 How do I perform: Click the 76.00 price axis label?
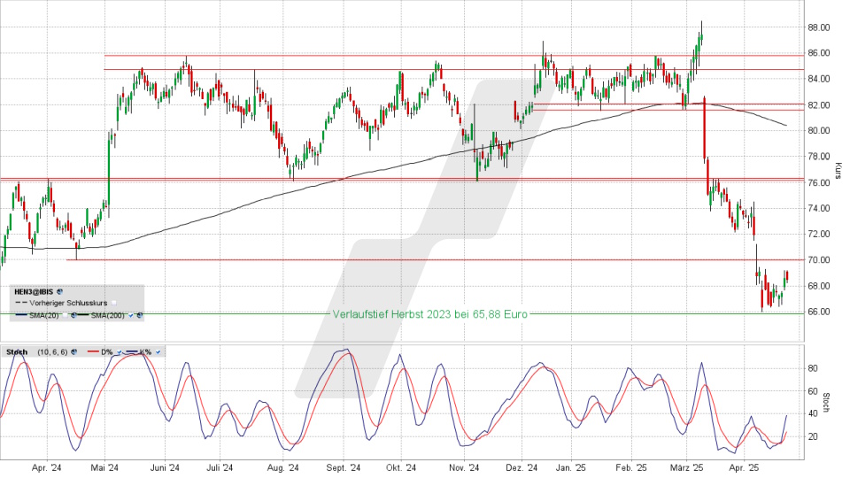[818, 182]
